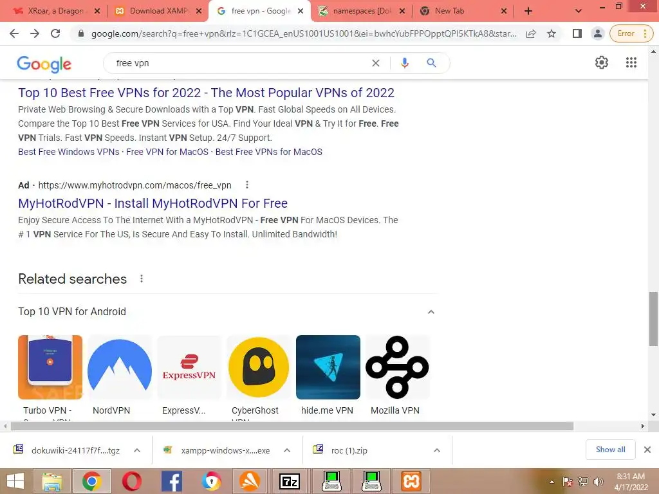Reload the Google search page
Screen dimensions: 659x494
coord(55,33)
